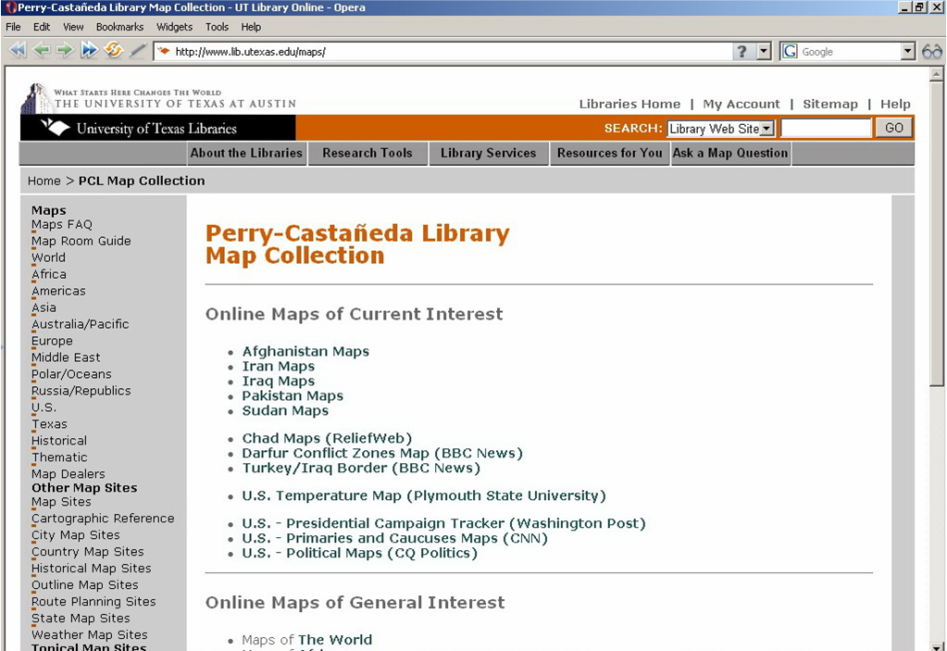Open the Bookmarks menu
Viewport: 947px width, 651px height.
[x=119, y=27]
